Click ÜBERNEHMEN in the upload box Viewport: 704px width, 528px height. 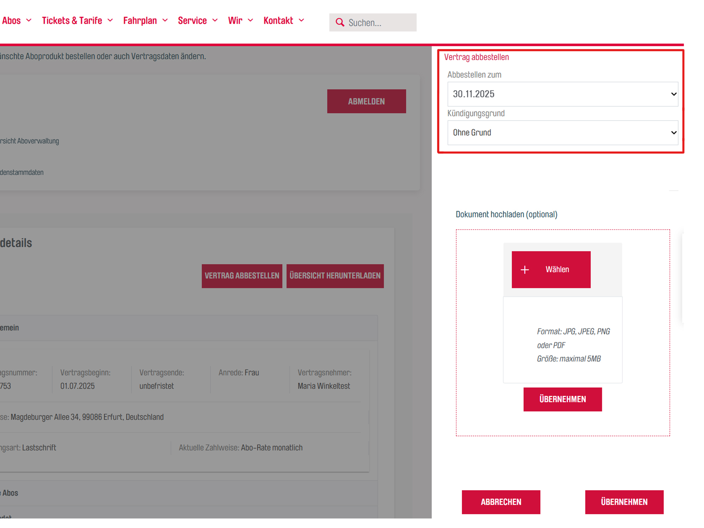[x=562, y=399]
